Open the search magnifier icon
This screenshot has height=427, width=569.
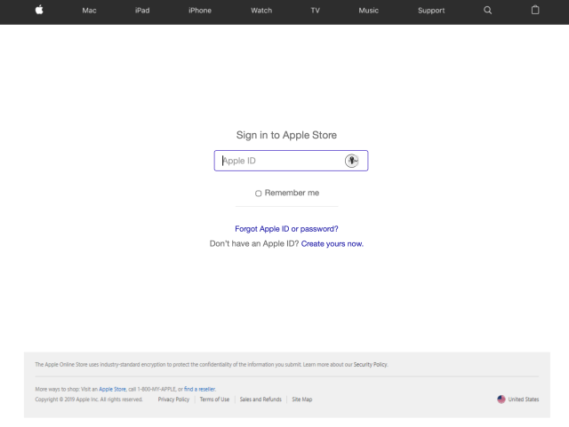(x=488, y=10)
